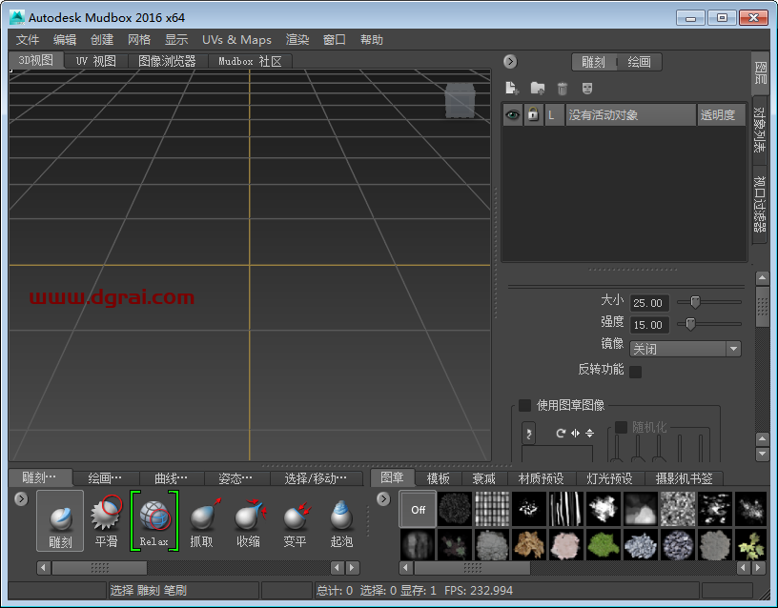Select the 平滑 (Smooth) brush
The height and width of the screenshot is (608, 778).
coord(106,519)
